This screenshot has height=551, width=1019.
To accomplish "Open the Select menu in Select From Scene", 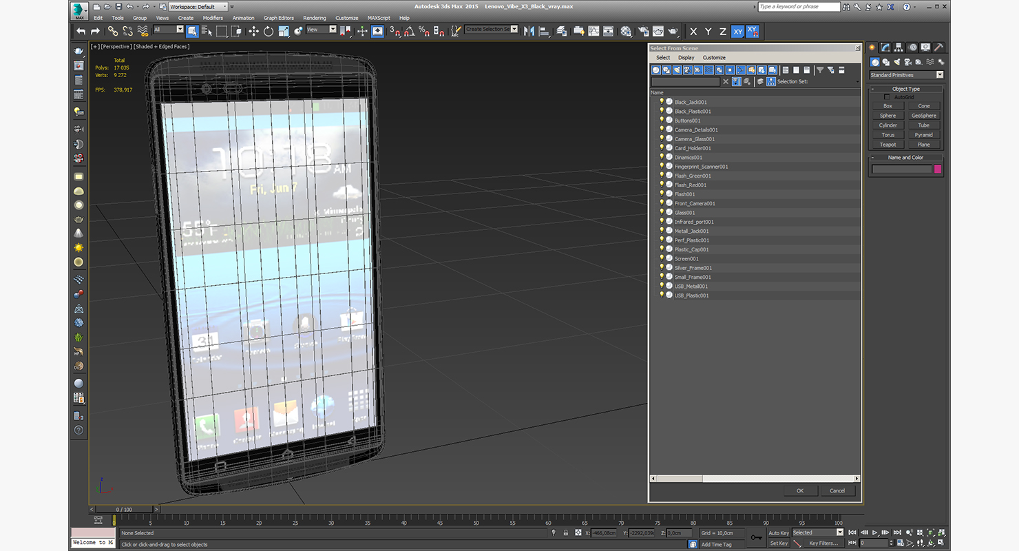I will (663, 58).
